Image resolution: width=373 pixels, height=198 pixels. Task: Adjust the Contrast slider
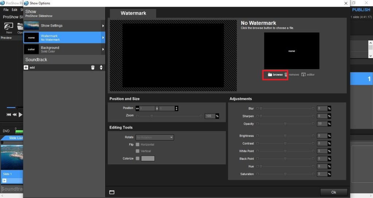(285, 143)
